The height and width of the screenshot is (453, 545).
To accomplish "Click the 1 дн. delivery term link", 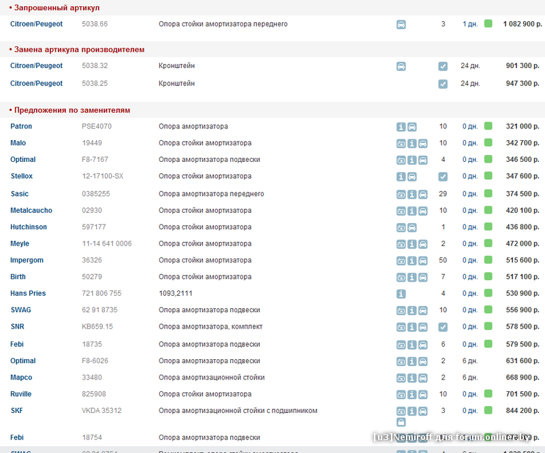I will tap(470, 24).
